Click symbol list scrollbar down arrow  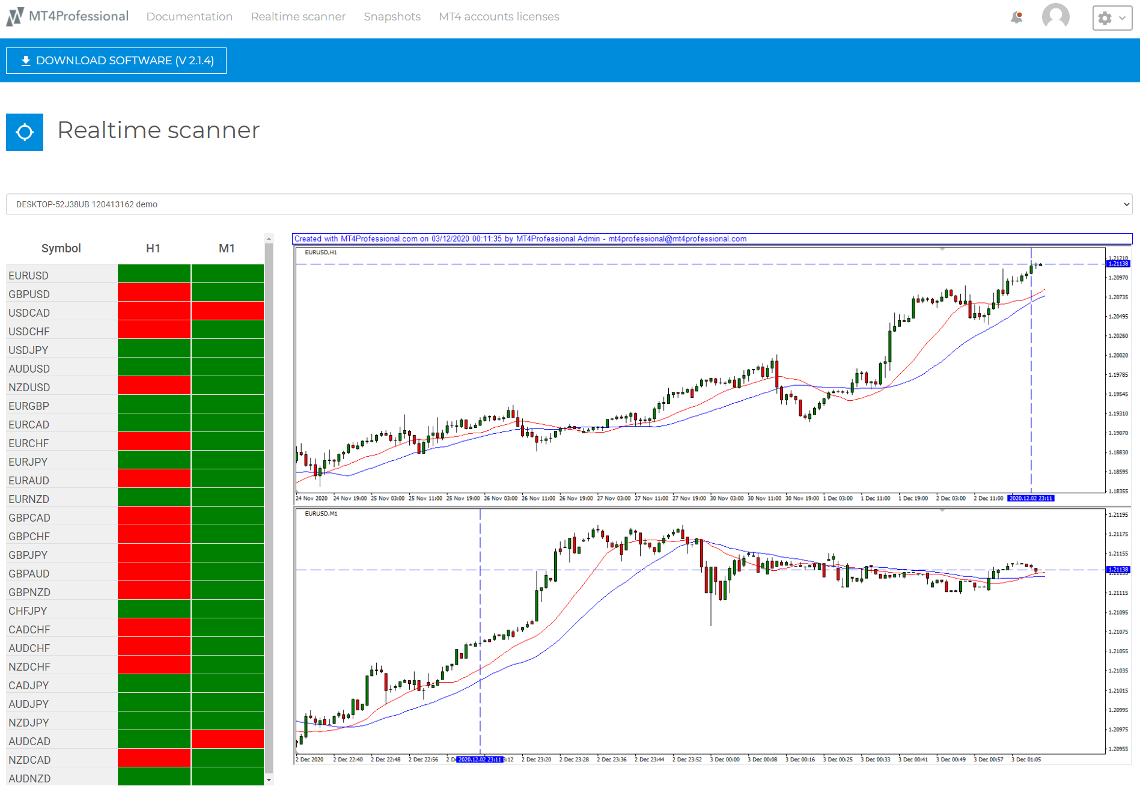pos(269,779)
